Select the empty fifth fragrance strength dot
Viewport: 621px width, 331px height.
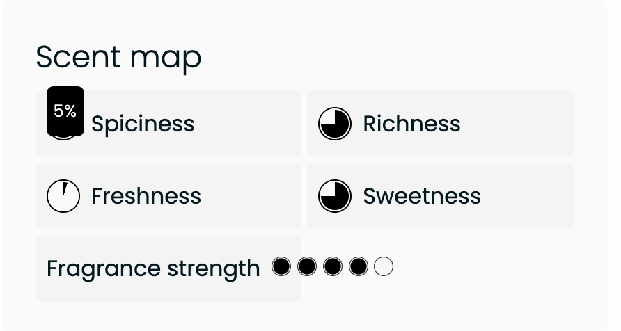[384, 266]
